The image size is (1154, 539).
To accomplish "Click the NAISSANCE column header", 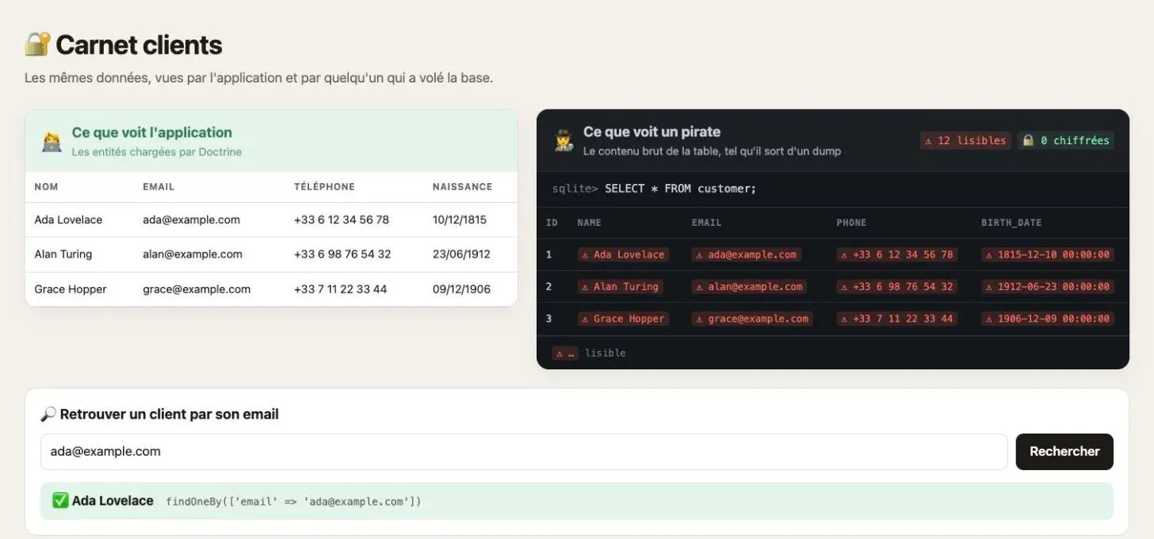I will tap(462, 187).
